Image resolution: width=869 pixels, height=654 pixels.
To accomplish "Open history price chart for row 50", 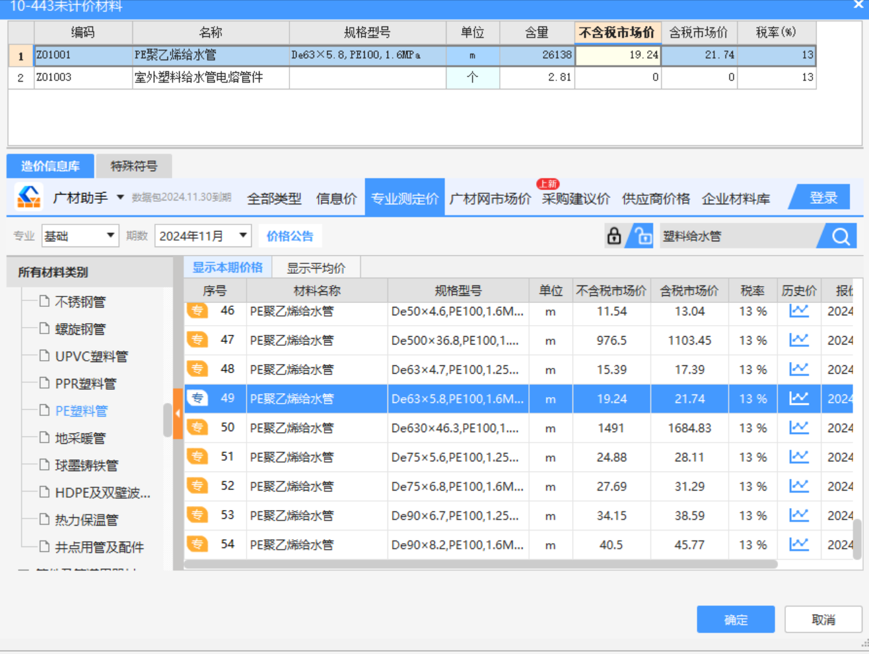I will (798, 428).
